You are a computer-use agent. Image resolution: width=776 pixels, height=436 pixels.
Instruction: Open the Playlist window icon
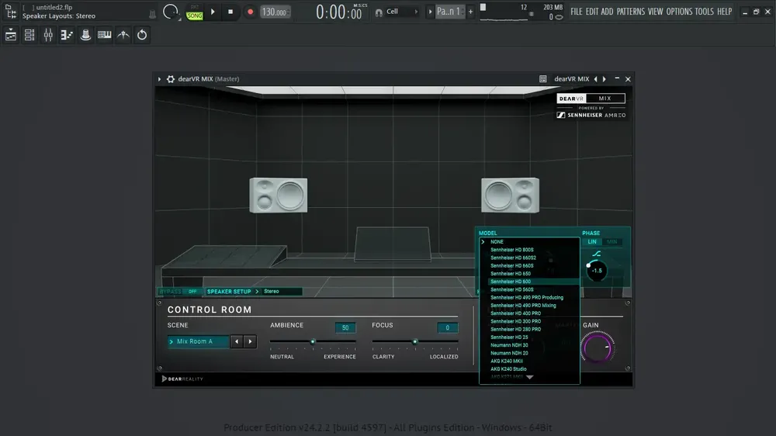pos(11,35)
